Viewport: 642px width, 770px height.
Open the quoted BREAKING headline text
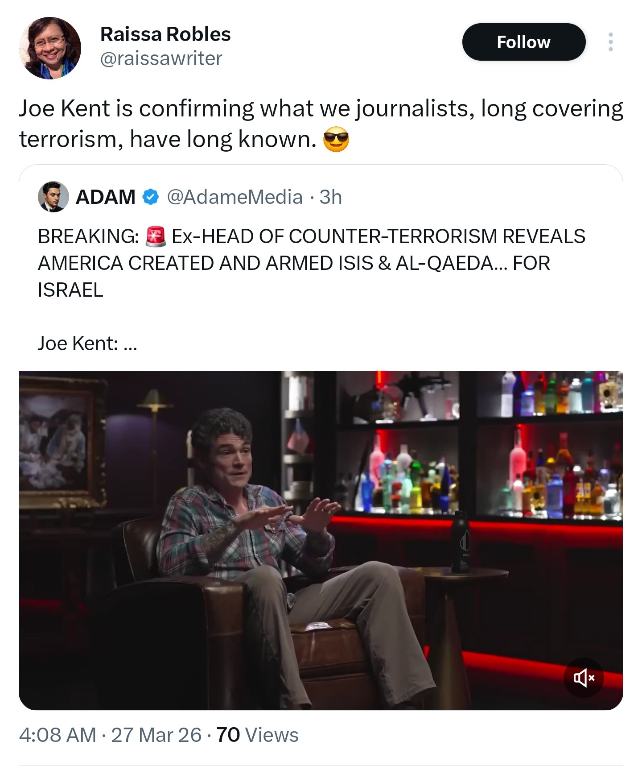[x=312, y=263]
